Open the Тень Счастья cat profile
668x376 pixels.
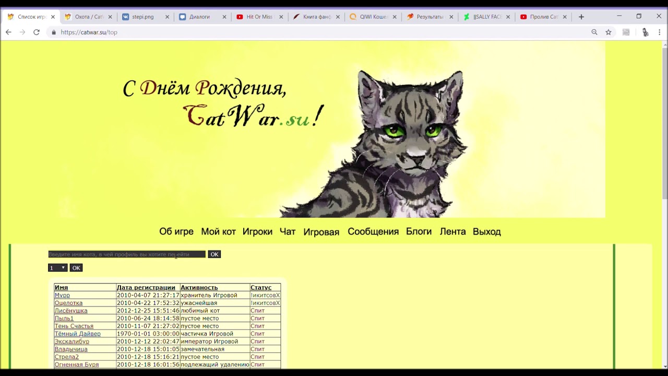pyautogui.click(x=74, y=326)
